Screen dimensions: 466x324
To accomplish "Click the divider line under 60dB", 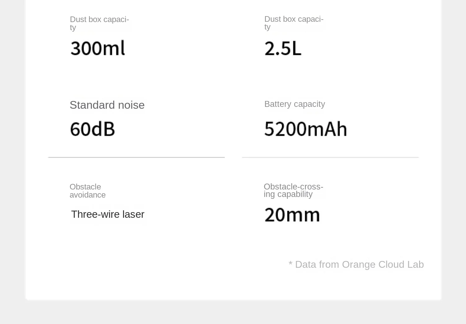I will click(136, 157).
